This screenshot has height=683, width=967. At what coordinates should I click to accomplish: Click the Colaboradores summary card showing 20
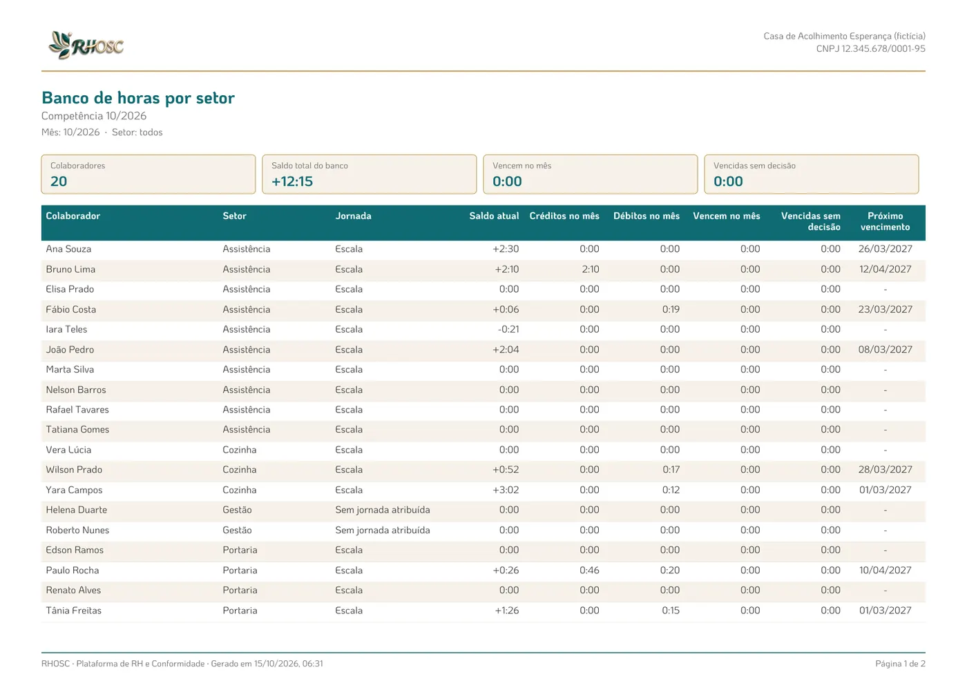(x=149, y=174)
